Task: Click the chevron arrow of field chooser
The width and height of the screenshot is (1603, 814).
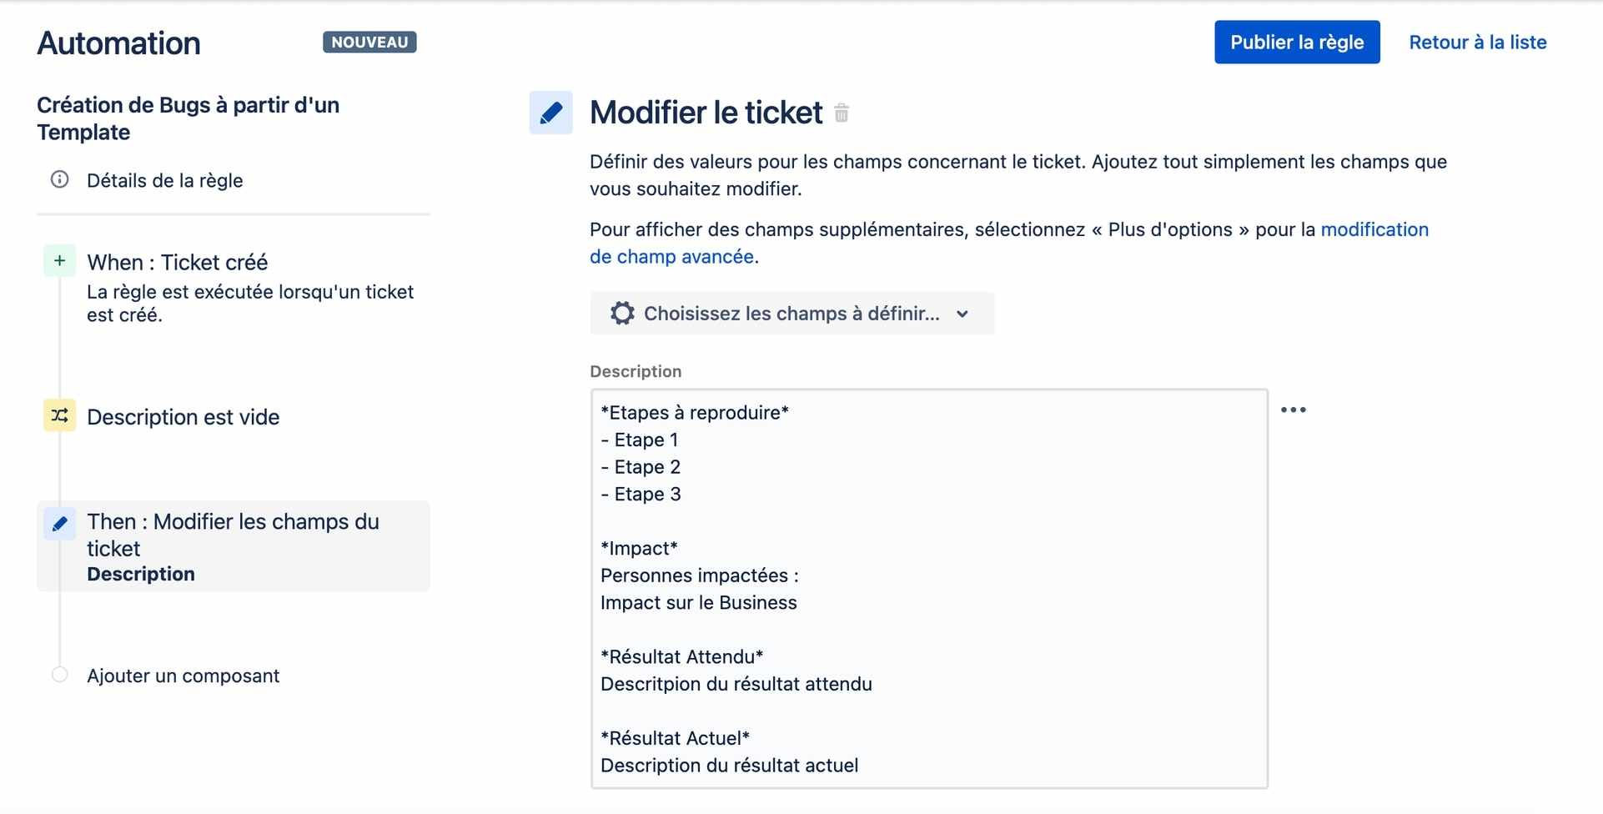Action: coord(962,314)
